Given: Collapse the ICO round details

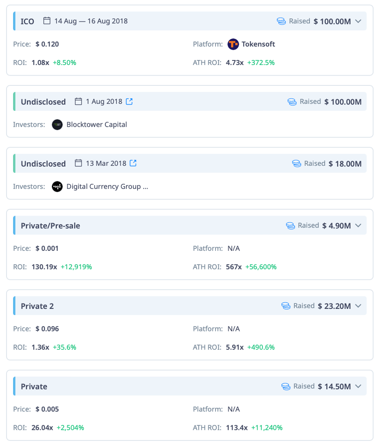Looking at the screenshot, I should pos(358,21).
